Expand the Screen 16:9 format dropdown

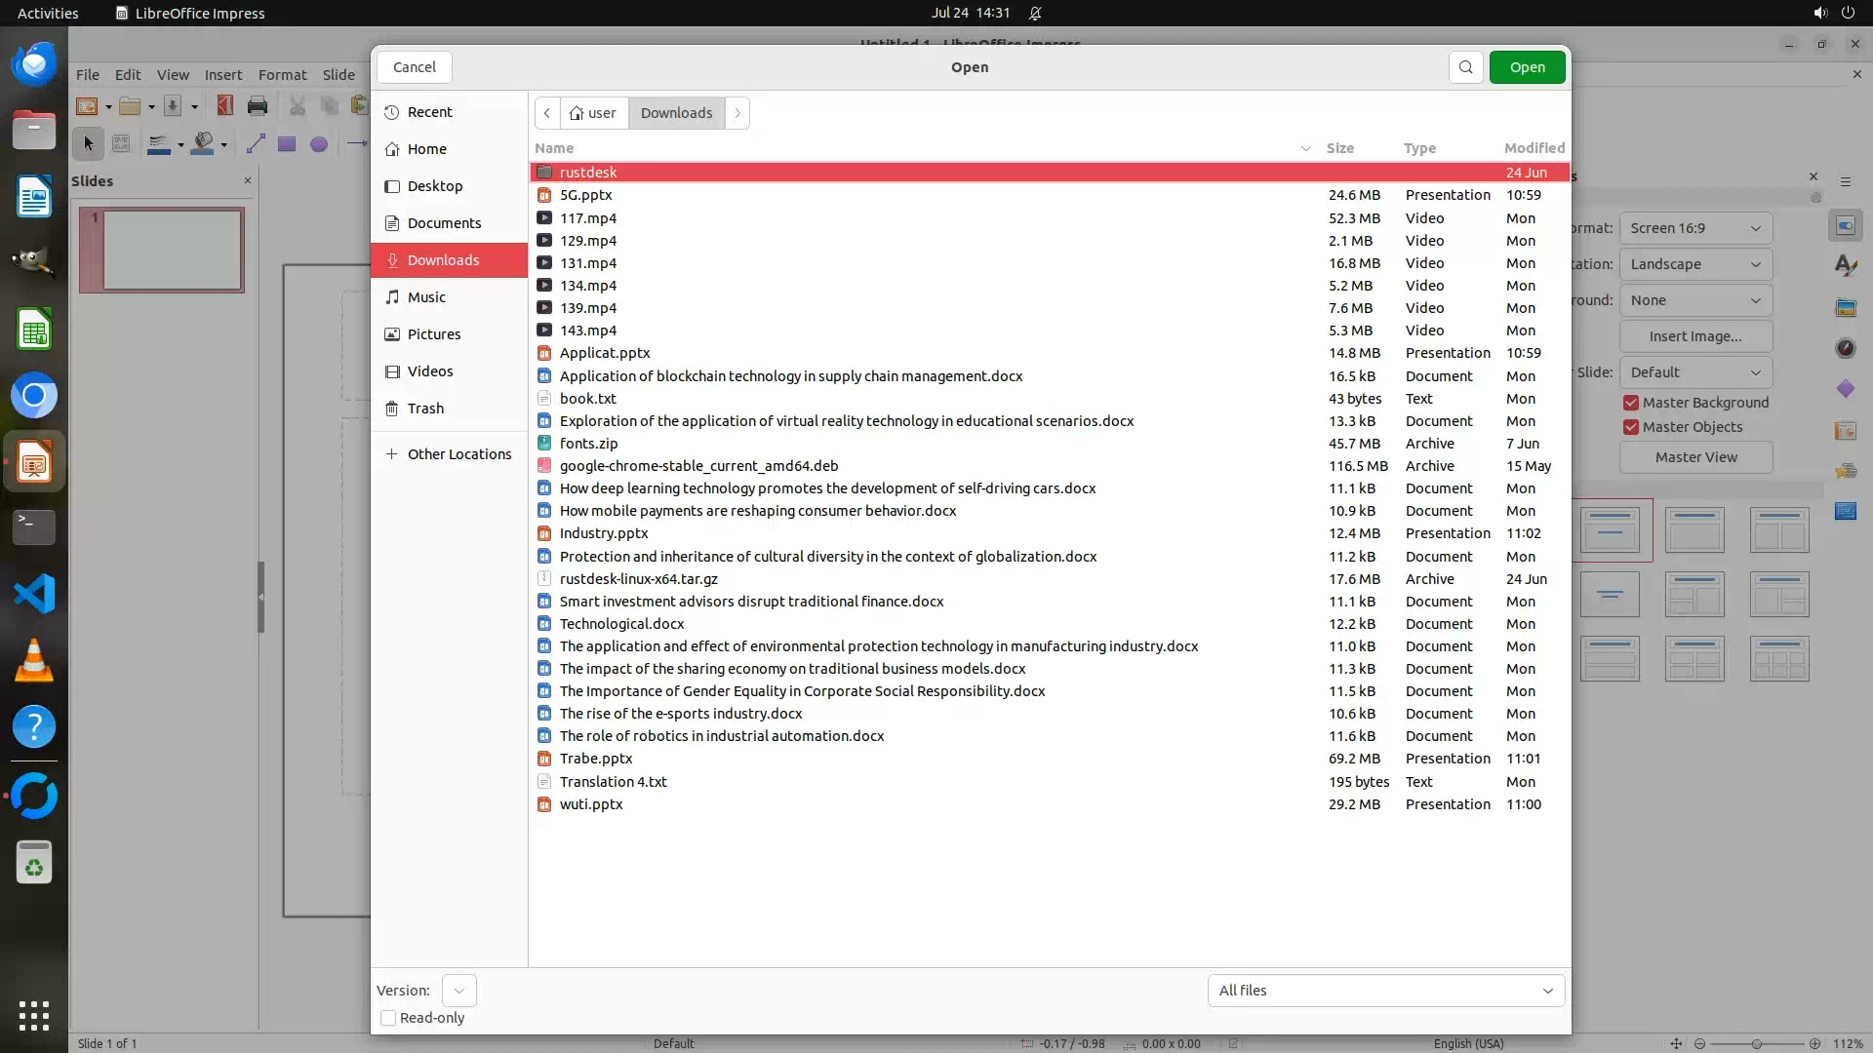[1695, 228]
